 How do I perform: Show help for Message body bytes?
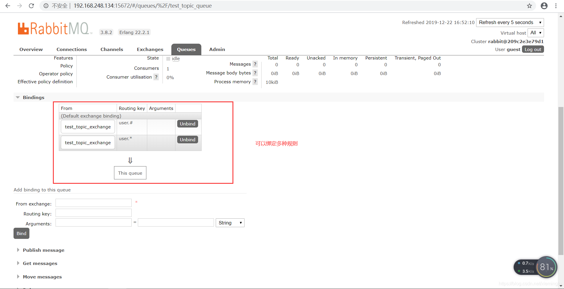tap(255, 73)
